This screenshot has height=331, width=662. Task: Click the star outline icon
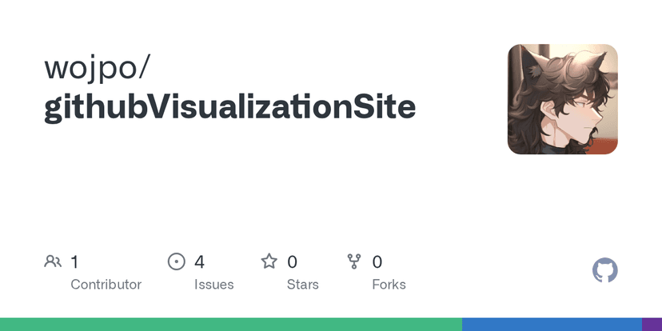pos(269,261)
